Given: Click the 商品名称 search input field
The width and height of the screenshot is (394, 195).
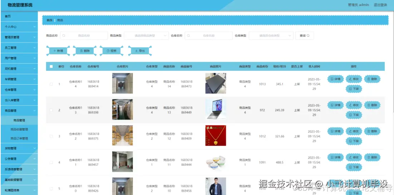Looking at the screenshot, I should [x=84, y=36].
